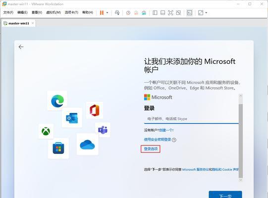Open the snapshot manager icon
268x198 pixels.
pos(144,13)
